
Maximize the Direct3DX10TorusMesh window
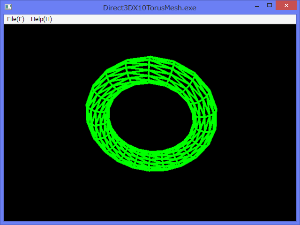[270, 5]
